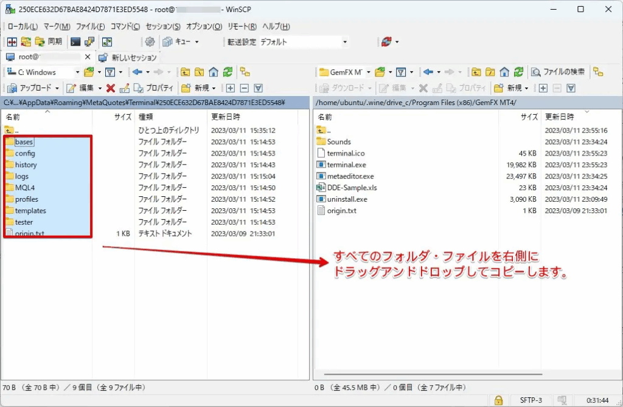Click the アップロード button
This screenshot has height=407, width=623.
tap(34, 88)
